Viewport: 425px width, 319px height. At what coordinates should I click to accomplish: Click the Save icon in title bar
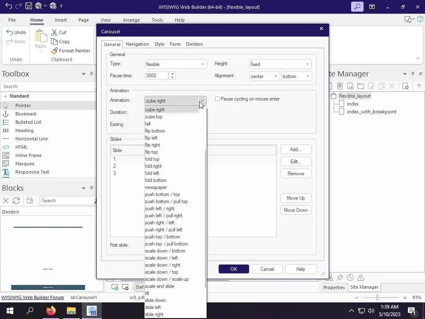click(x=29, y=6)
